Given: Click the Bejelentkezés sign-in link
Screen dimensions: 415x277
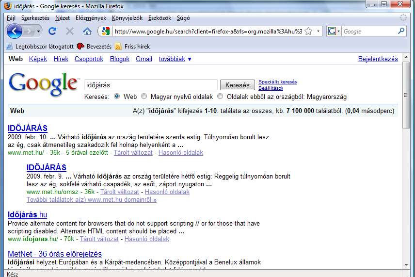Looking at the screenshot, I should (x=378, y=59).
